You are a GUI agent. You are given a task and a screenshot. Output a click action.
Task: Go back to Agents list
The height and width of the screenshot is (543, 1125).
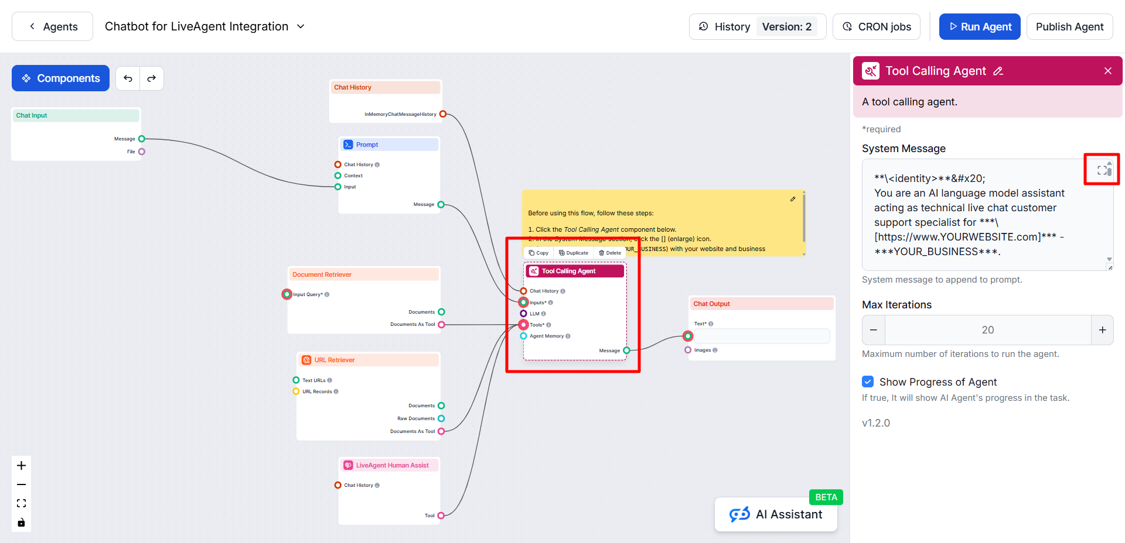point(53,26)
